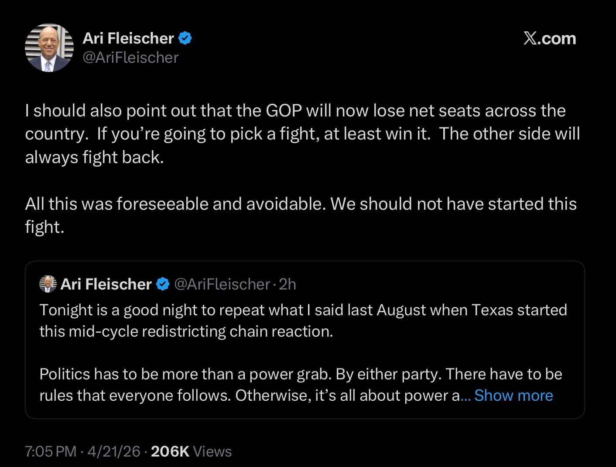Viewport: 616px width, 467px height.
Task: Click empty space in the quoted post card header
Action: 436,284
